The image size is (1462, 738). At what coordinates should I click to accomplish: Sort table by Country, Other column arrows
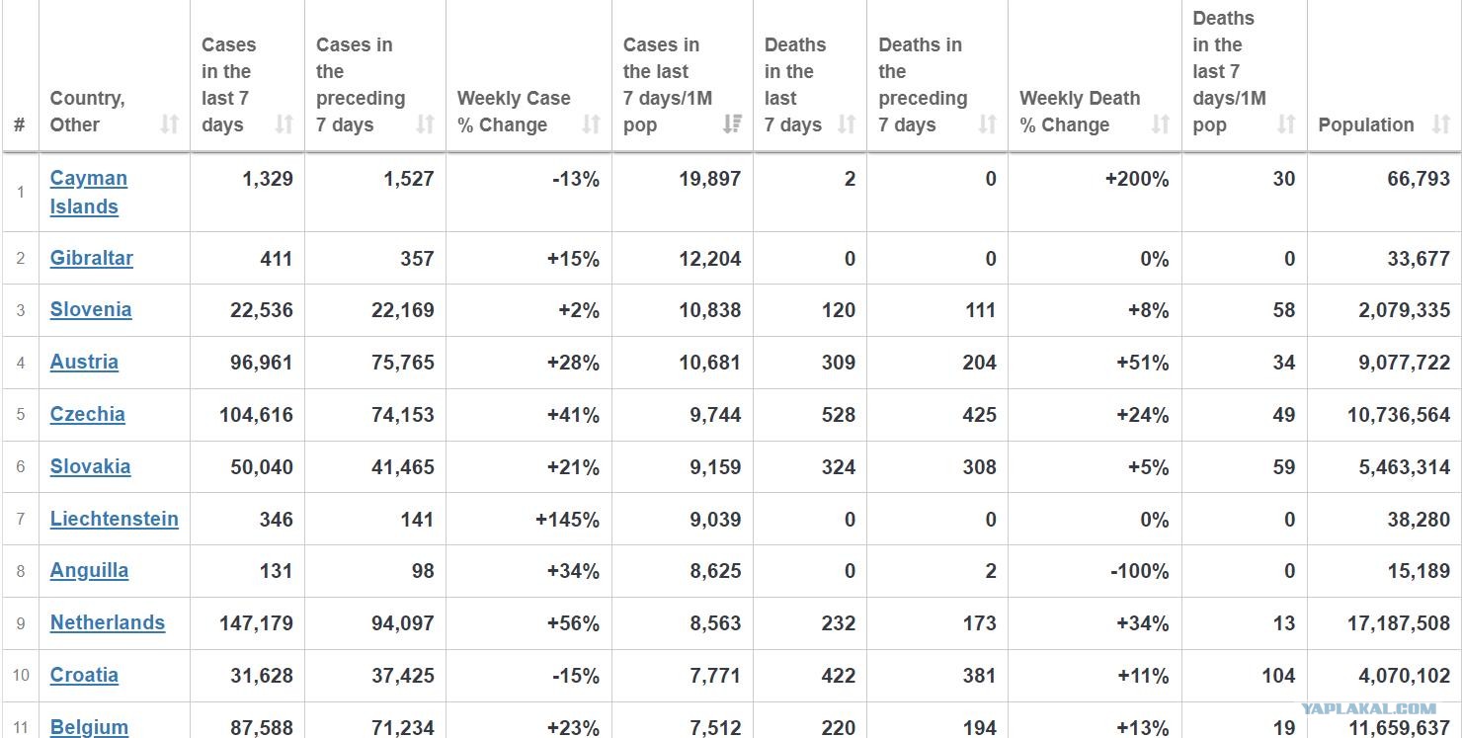[170, 124]
